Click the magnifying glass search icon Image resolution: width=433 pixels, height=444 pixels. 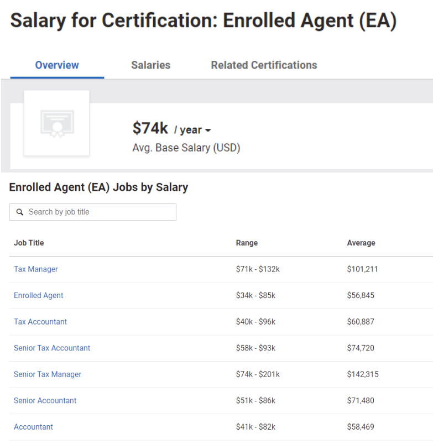(x=20, y=212)
